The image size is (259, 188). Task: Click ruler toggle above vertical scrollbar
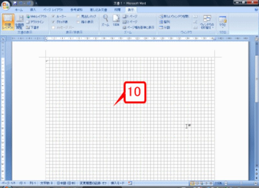tap(256, 39)
